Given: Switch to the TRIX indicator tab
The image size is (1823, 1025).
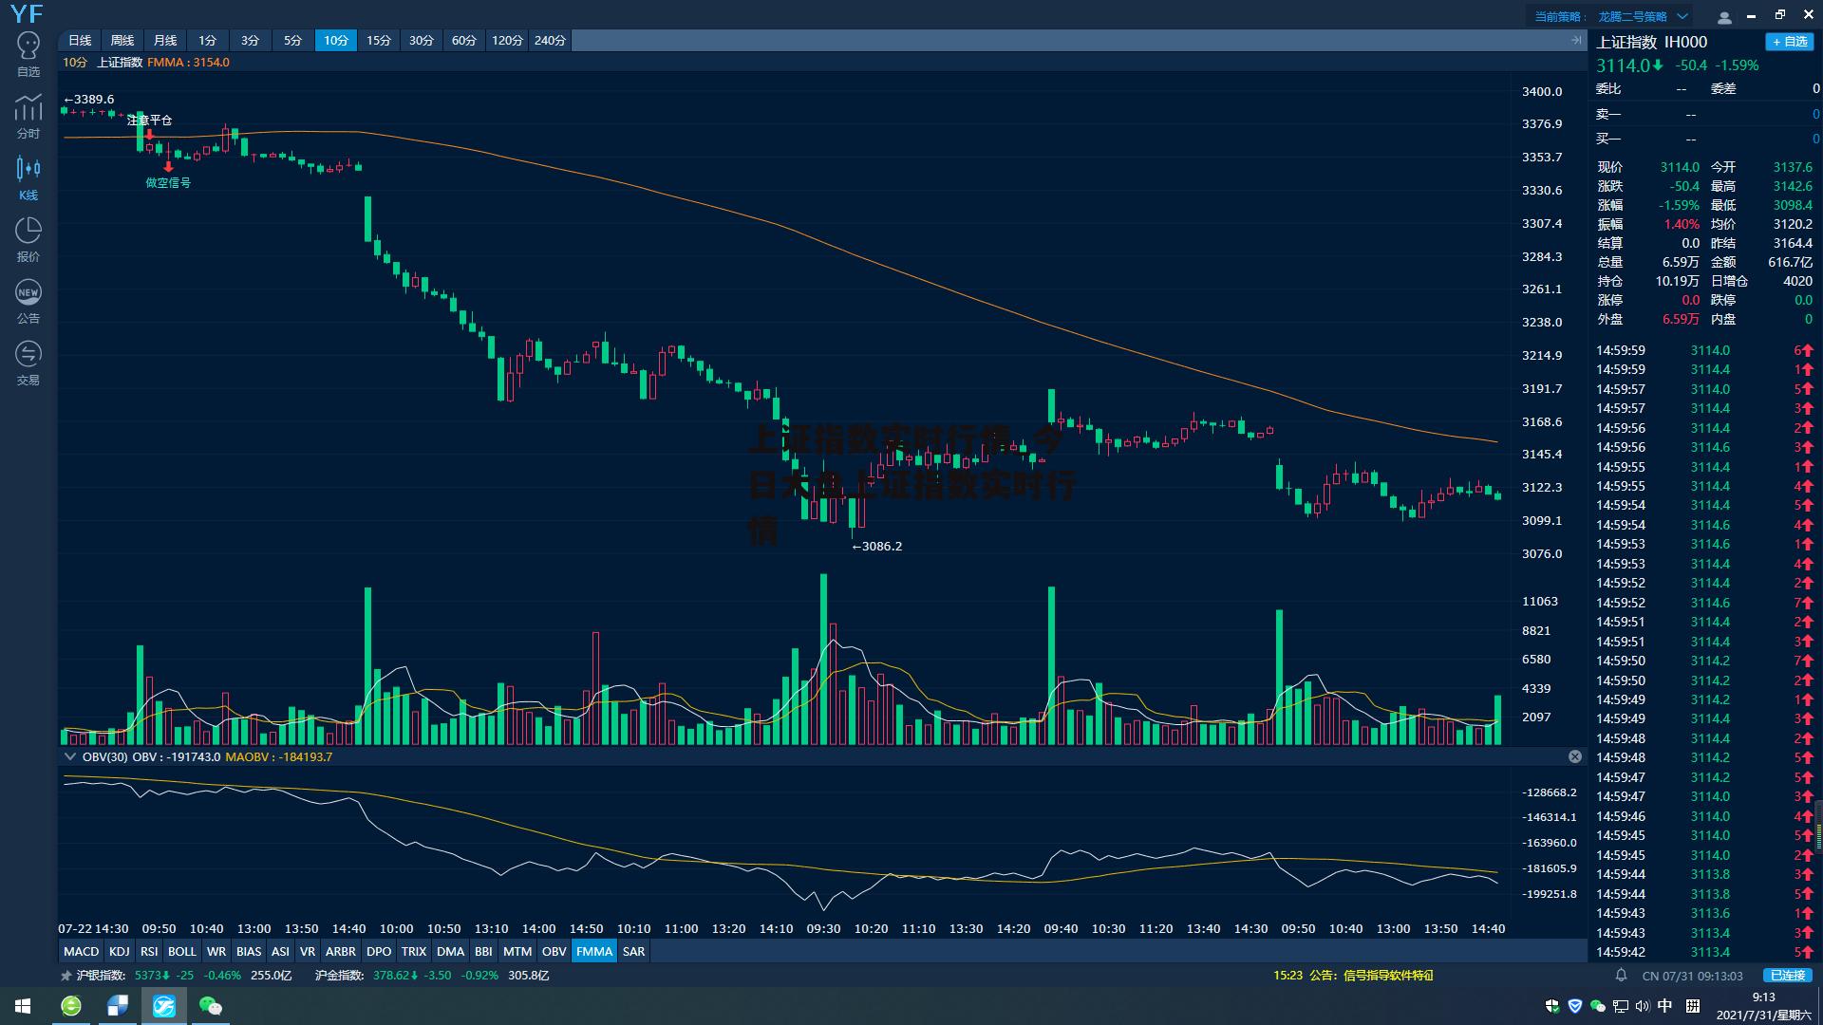Looking at the screenshot, I should pos(414,951).
